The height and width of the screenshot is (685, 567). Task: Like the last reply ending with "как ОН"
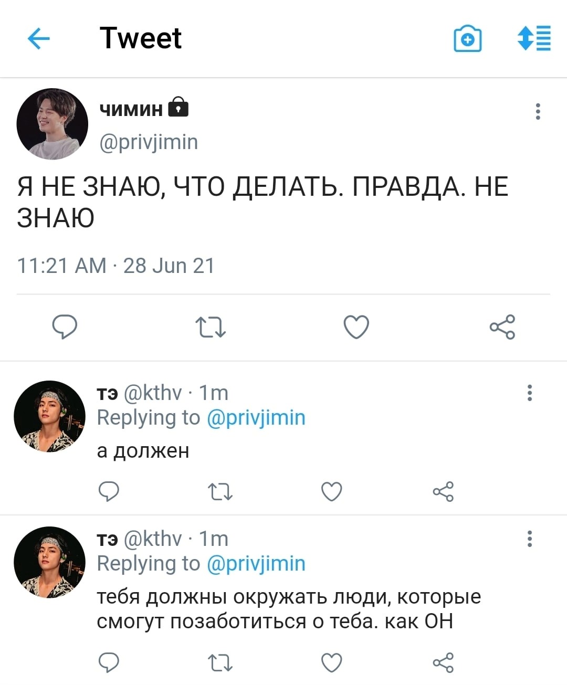pos(332,662)
